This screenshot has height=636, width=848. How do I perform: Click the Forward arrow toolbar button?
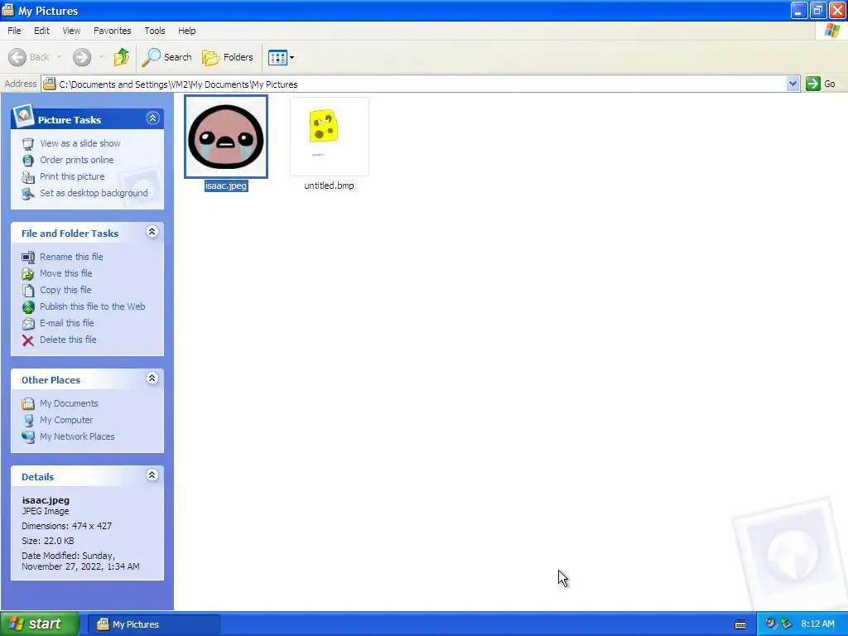[x=82, y=57]
